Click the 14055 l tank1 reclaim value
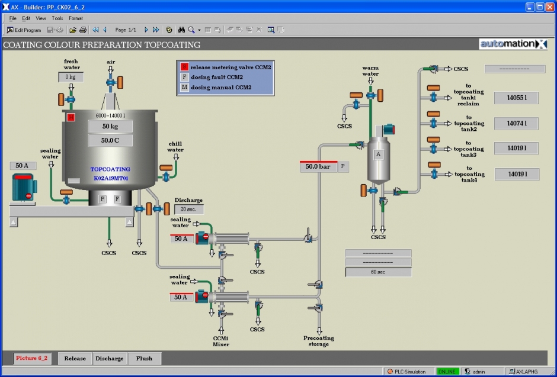This screenshot has width=557, height=377. (x=517, y=98)
